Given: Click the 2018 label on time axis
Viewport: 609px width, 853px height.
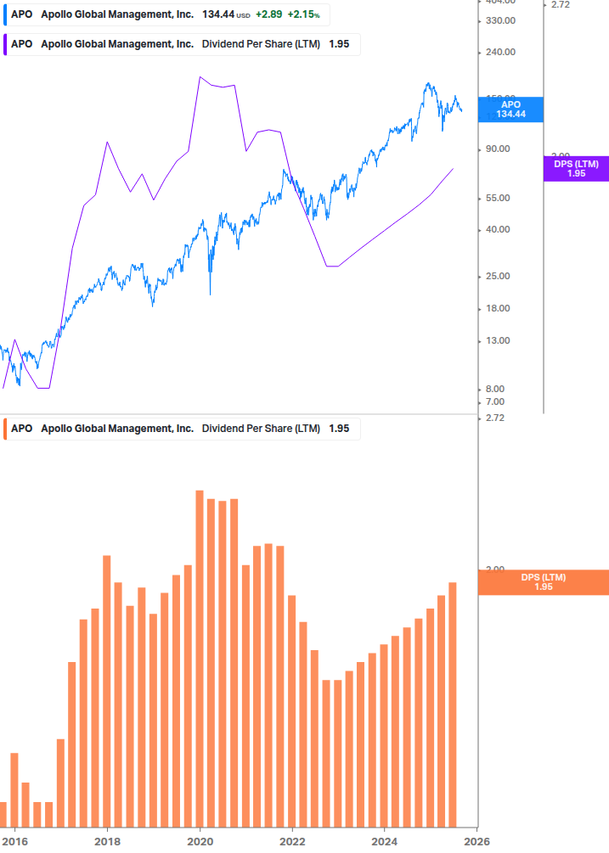Looking at the screenshot, I should coord(107,842).
